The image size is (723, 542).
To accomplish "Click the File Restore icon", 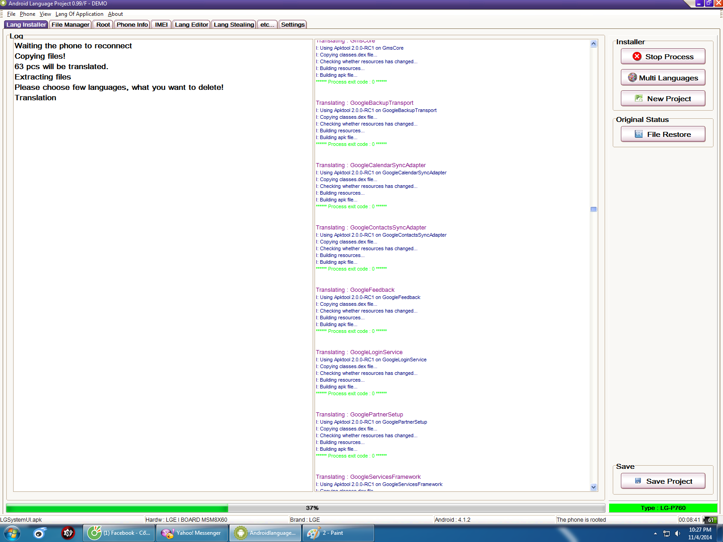I will tap(638, 134).
